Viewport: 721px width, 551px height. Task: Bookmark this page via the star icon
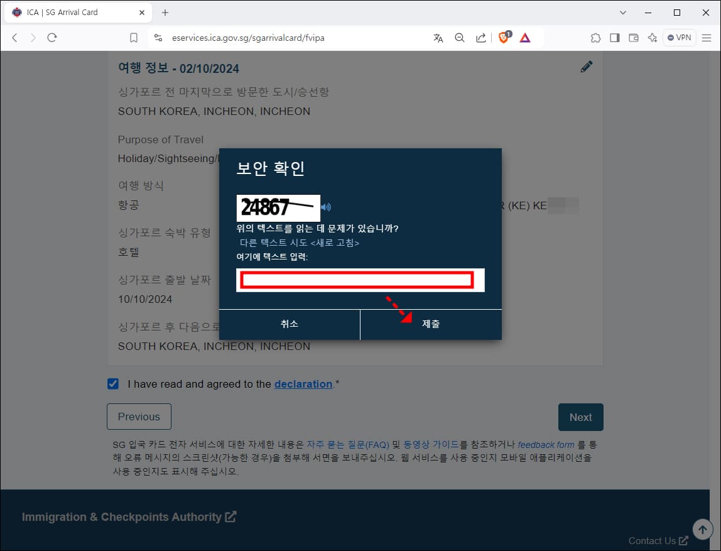tap(133, 38)
